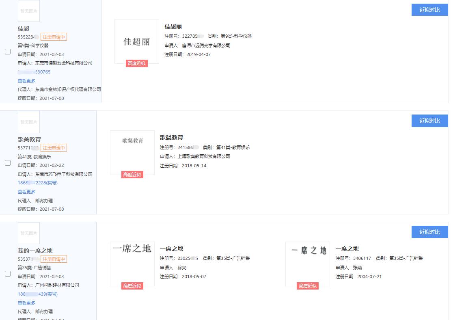Image resolution: width=453 pixels, height=320 pixels.
Task: Click 注册申请中 label under 歌美教育
Action: point(54,148)
